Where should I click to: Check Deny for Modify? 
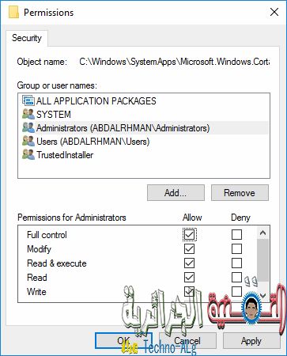point(236,248)
